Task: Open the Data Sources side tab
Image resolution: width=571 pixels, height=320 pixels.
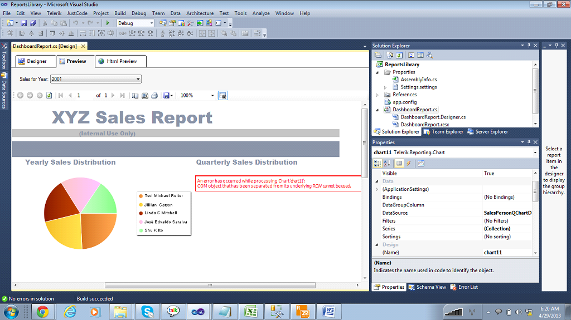Action: point(4,91)
